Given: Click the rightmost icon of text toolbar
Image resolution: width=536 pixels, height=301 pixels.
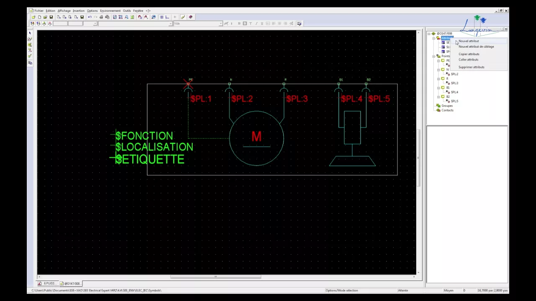Looking at the screenshot, I should click(299, 23).
